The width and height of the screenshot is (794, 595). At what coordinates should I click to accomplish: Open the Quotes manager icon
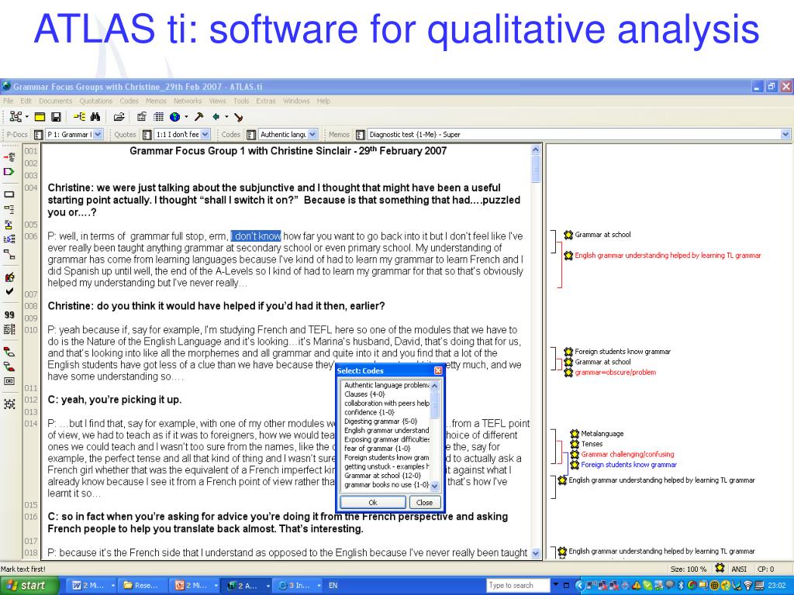pos(147,135)
